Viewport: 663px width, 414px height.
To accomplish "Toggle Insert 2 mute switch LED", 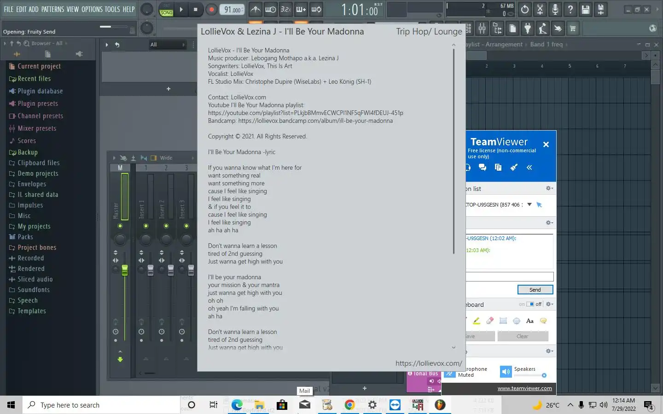I will pos(166,226).
